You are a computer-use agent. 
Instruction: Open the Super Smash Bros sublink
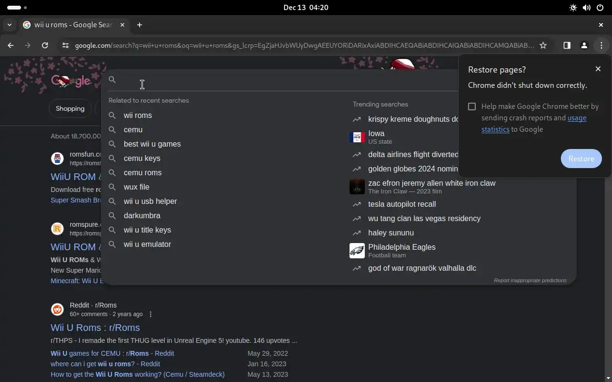coord(76,200)
